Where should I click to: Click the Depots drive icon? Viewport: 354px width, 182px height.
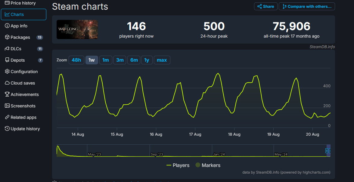7,60
